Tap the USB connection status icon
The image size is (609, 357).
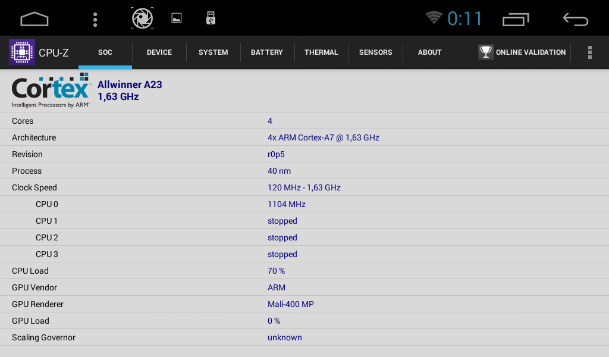[x=211, y=18]
